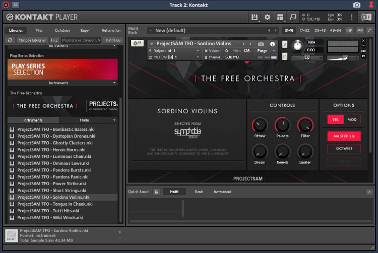The image size is (378, 253).
Task: Remove Sordino Violins instrument with X
Action: (363, 41)
